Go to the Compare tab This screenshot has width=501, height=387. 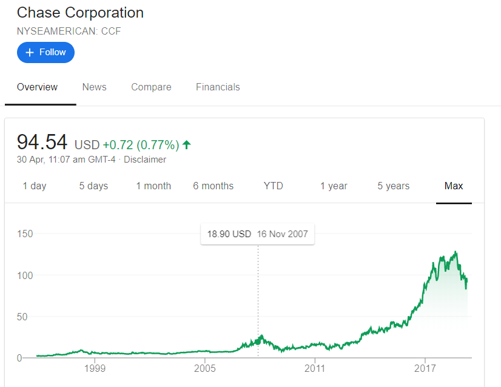(151, 87)
